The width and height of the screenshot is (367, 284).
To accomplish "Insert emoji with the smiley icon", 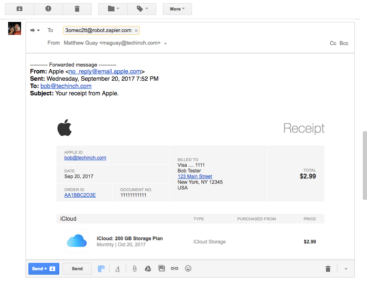I will tap(188, 268).
